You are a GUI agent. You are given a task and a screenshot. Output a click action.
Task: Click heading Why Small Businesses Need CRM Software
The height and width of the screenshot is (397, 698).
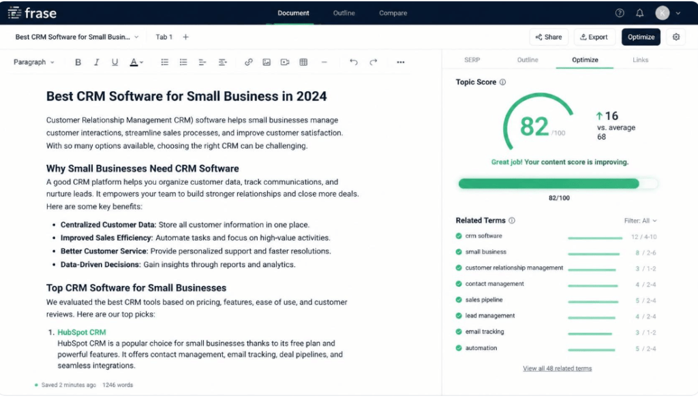142,169
